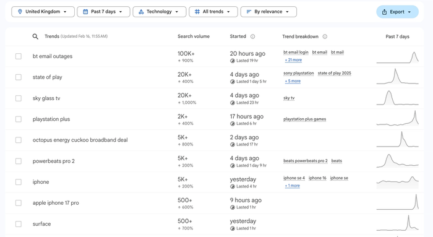Image resolution: width=433 pixels, height=237 pixels.
Task: Open the beats powerbeats pro 2 link
Action: [x=306, y=161]
